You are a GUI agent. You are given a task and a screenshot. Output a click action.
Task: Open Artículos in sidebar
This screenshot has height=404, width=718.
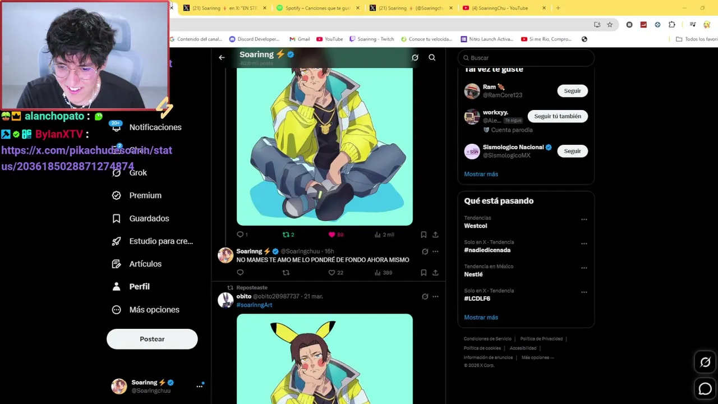[x=136, y=264]
